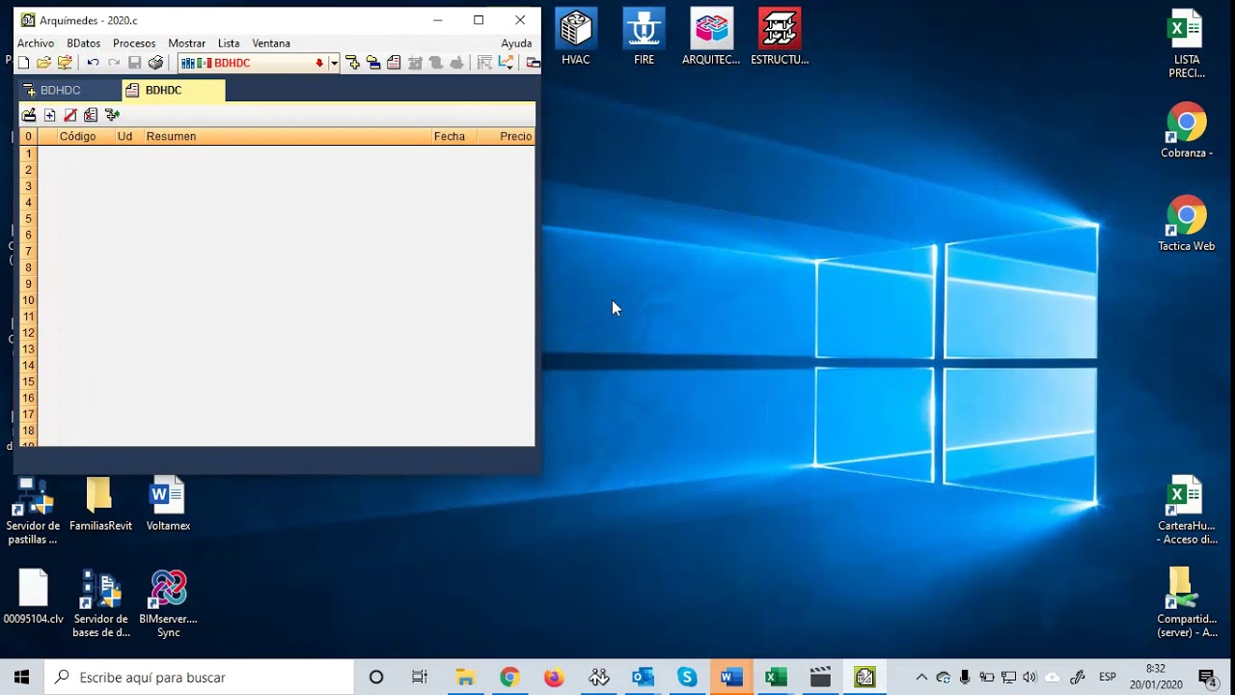This screenshot has height=695, width=1235.
Task: Click the Código column header
Action: 77,136
